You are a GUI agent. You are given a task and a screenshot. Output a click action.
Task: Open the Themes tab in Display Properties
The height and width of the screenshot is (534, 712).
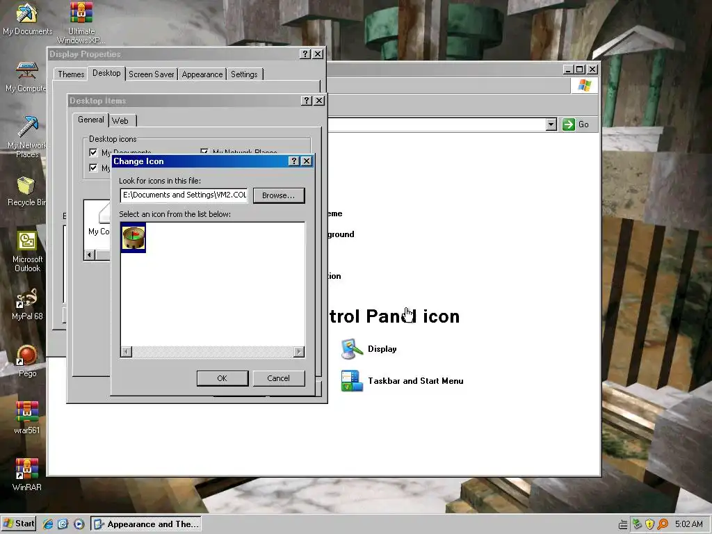tap(71, 74)
